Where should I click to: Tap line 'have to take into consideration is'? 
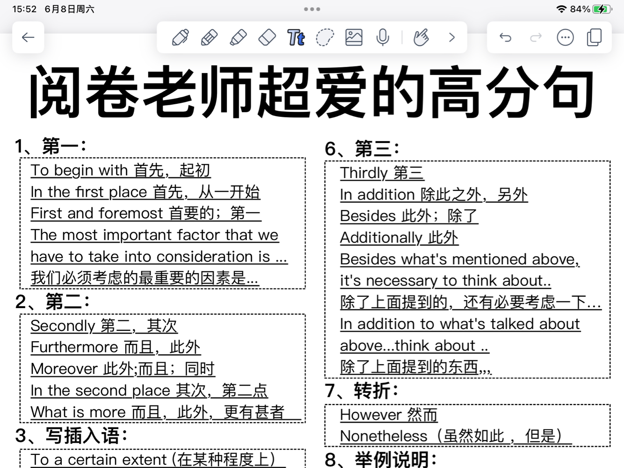point(159,256)
